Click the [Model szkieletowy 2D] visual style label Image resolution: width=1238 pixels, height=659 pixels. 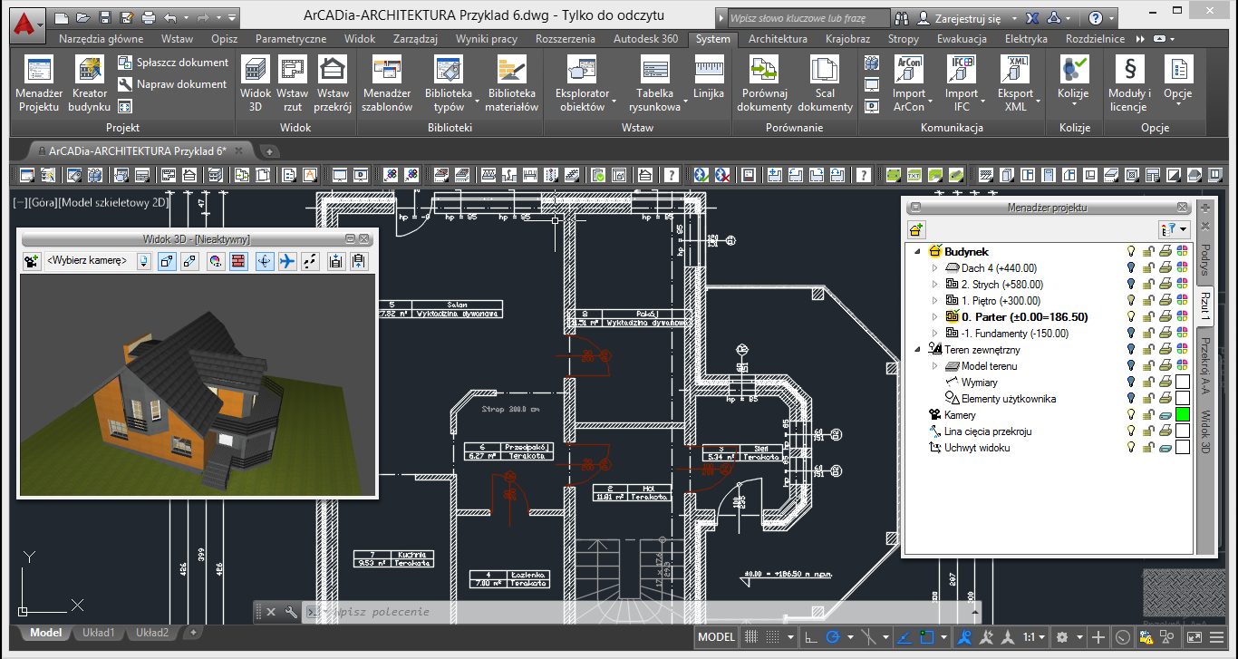111,203
